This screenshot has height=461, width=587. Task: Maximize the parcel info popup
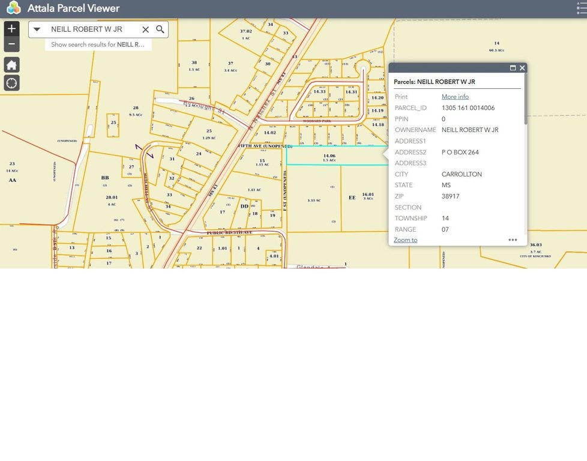click(513, 68)
